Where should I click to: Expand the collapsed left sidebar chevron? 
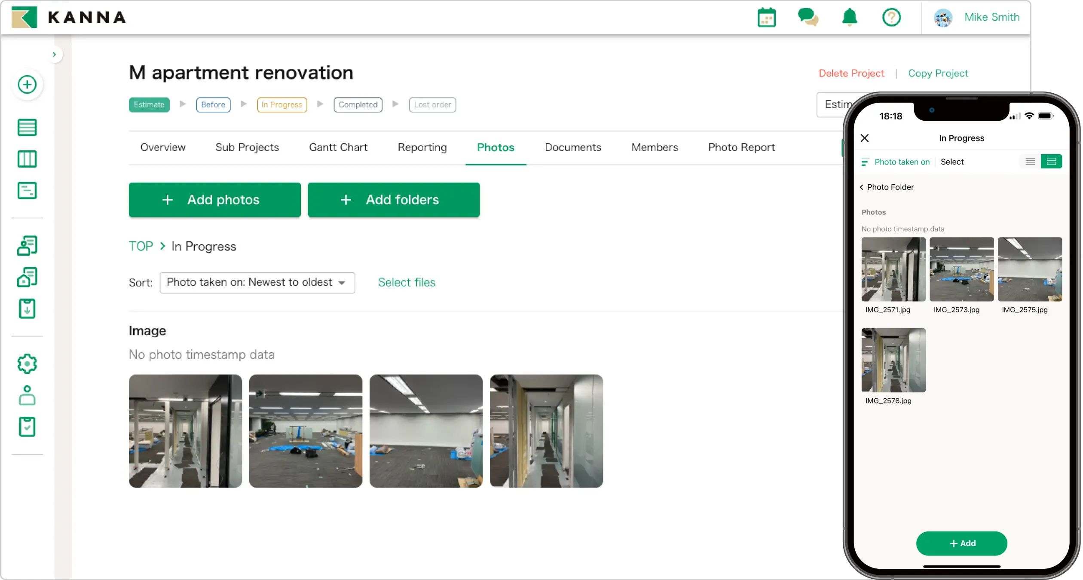55,54
